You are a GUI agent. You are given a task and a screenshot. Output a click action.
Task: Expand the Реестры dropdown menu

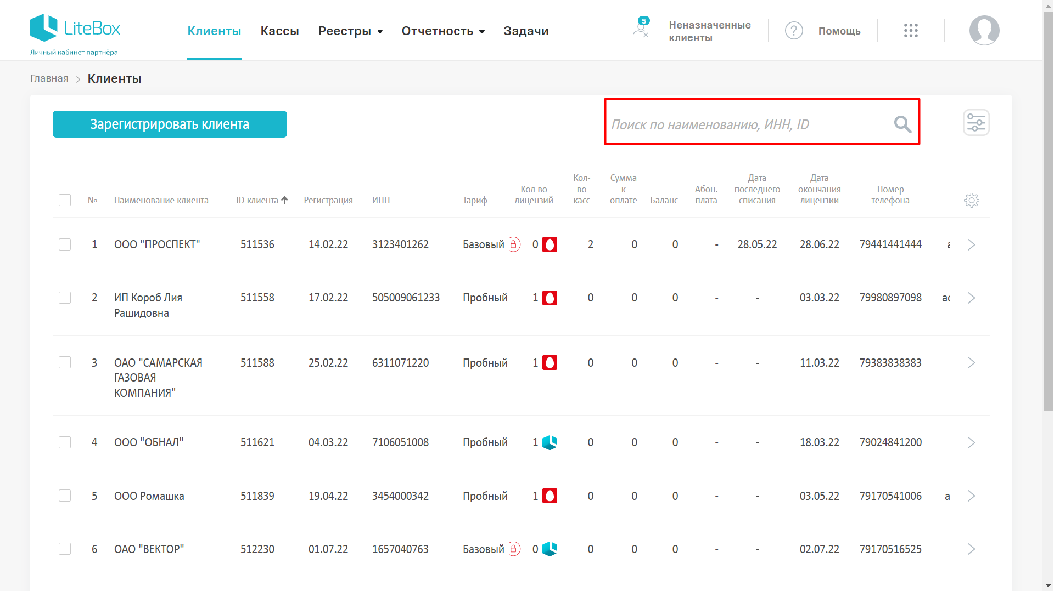tap(350, 31)
